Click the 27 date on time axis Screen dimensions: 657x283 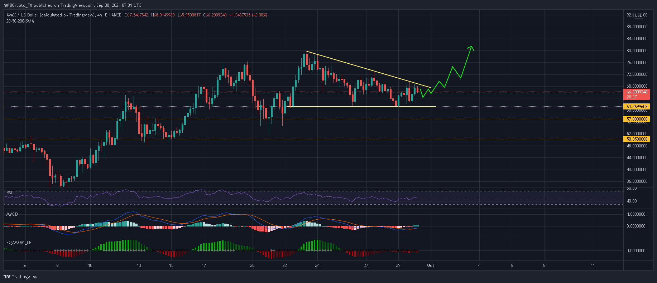coord(366,265)
